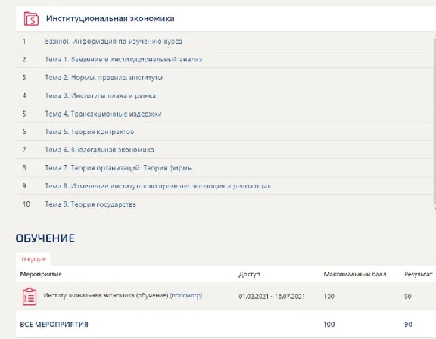Select Тема 6. Внелегальная экономика
Viewport: 436px width, 339px height.
(99, 150)
